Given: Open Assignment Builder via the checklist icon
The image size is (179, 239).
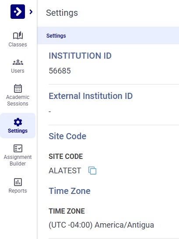Looking at the screenshot, I should (x=18, y=148).
